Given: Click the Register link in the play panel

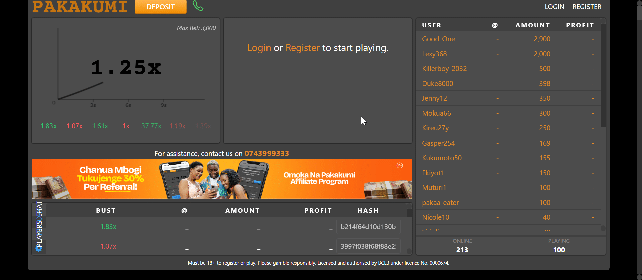Looking at the screenshot, I should click(x=302, y=48).
